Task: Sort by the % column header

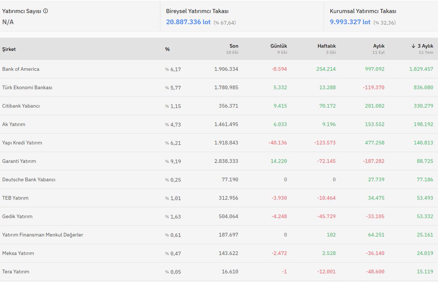Action: (167, 49)
